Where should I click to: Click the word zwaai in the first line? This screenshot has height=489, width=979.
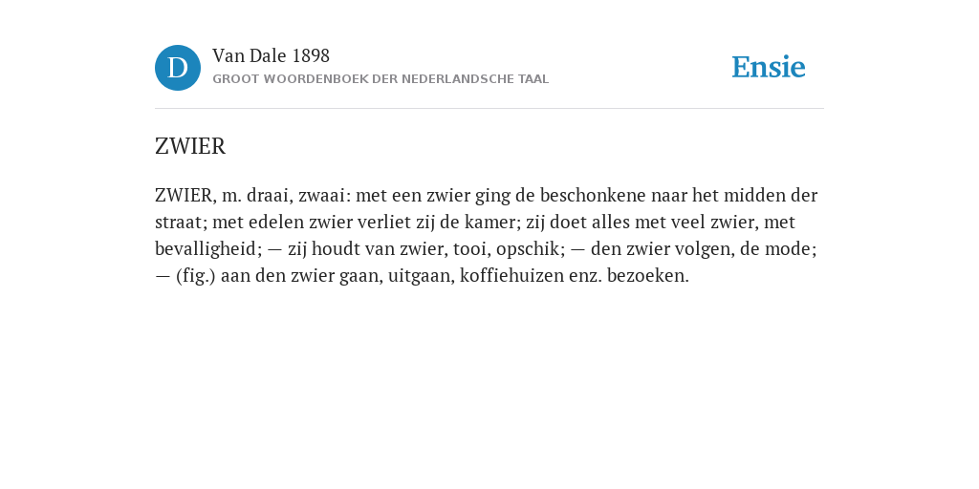321,195
